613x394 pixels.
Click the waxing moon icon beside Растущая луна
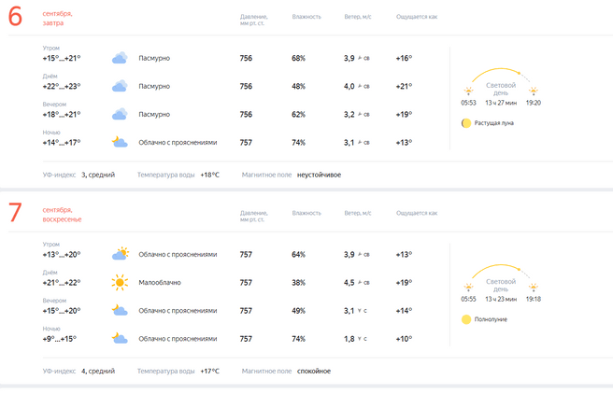click(465, 122)
